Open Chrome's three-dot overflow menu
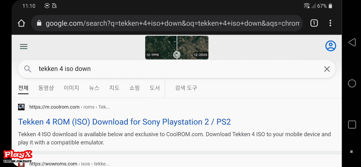 tap(330, 23)
